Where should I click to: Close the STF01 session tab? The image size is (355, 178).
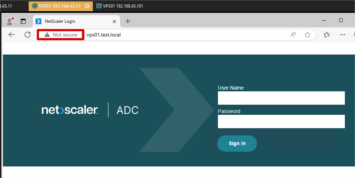point(87,6)
